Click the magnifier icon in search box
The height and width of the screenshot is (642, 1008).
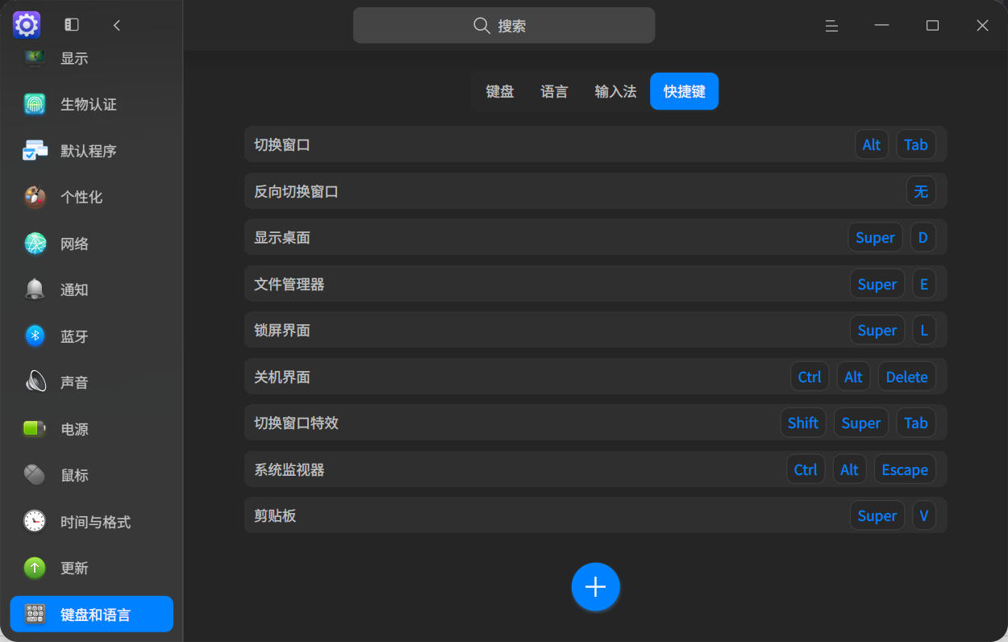[481, 26]
